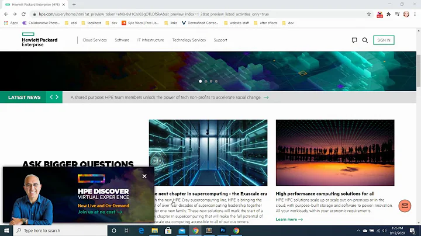Click the taskbar search box

tap(60, 231)
